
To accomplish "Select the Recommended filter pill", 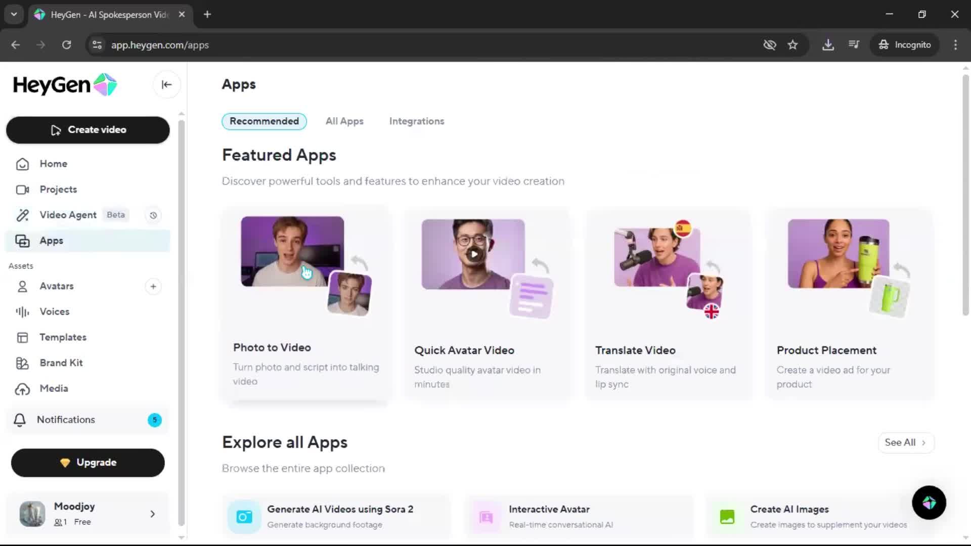I will coord(264,121).
